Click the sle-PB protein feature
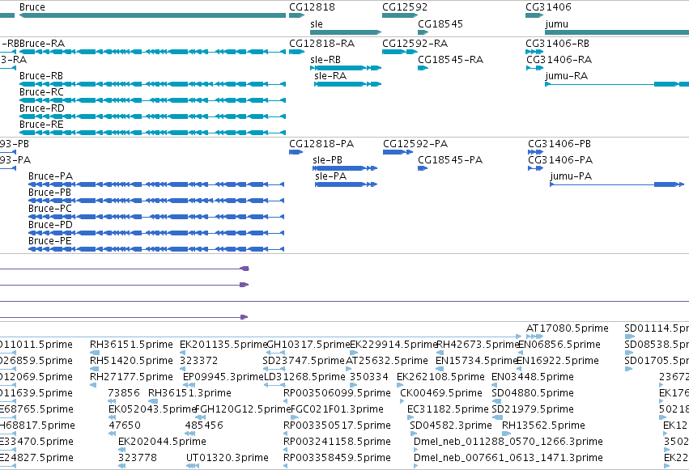Viewport: 689px width, 470px height. (x=345, y=168)
